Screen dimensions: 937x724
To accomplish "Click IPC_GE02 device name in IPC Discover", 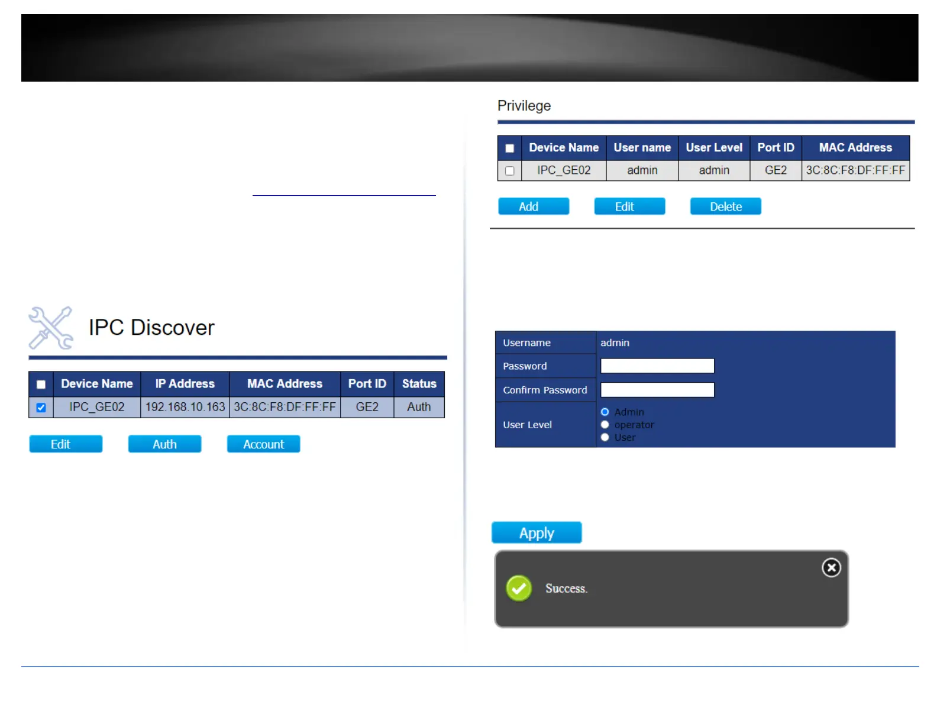I will click(97, 407).
